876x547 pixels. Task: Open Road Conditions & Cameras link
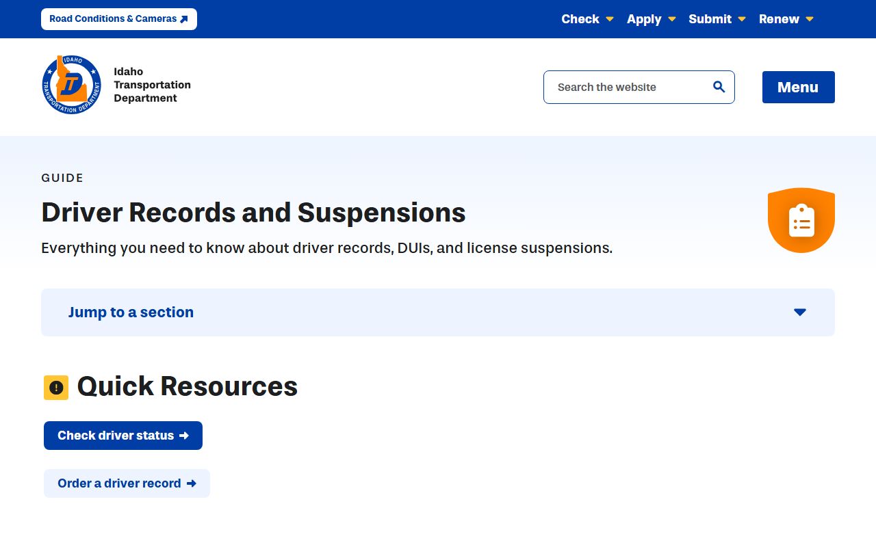(119, 19)
